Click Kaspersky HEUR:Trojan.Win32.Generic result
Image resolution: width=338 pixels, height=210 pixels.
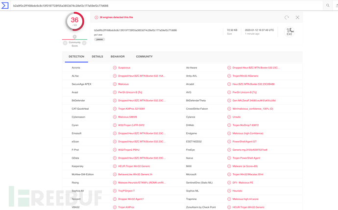(x=134, y=166)
